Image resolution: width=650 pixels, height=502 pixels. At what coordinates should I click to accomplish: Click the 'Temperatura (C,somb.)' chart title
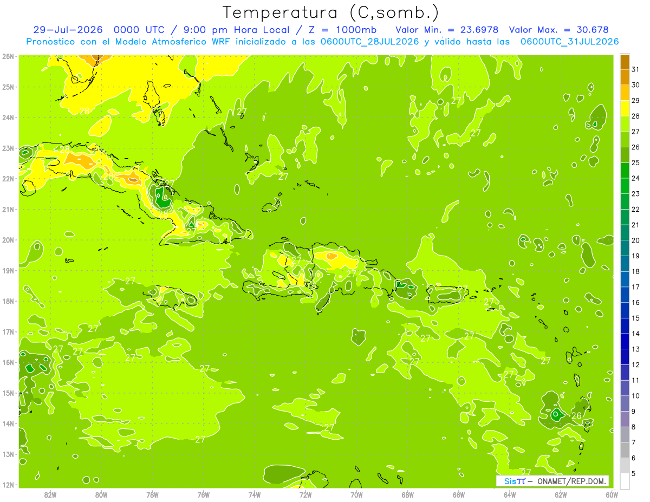[331, 12]
